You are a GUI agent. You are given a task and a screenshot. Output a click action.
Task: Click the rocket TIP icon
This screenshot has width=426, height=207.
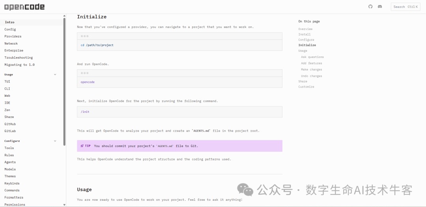pos(82,146)
